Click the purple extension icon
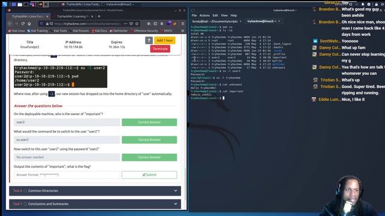The height and width of the screenshot is (216, 385). (168, 23)
